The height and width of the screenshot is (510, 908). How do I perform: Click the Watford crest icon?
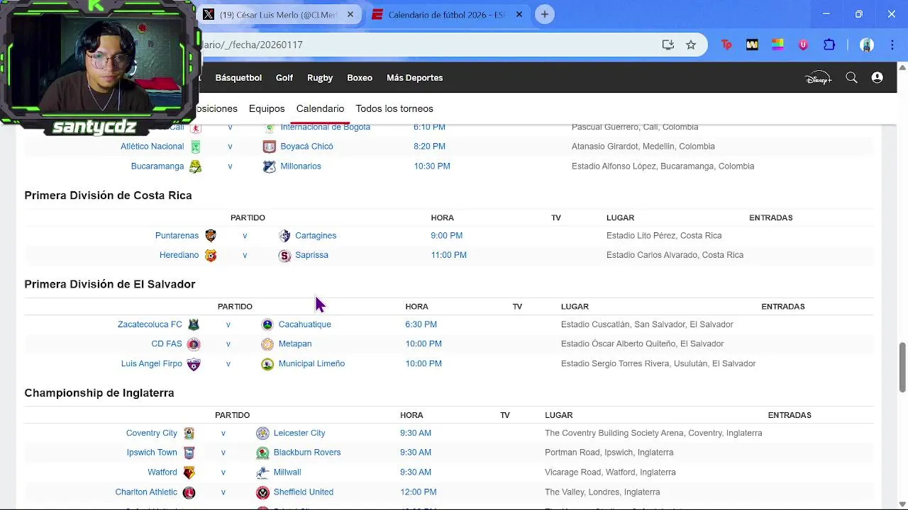pyautogui.click(x=189, y=472)
